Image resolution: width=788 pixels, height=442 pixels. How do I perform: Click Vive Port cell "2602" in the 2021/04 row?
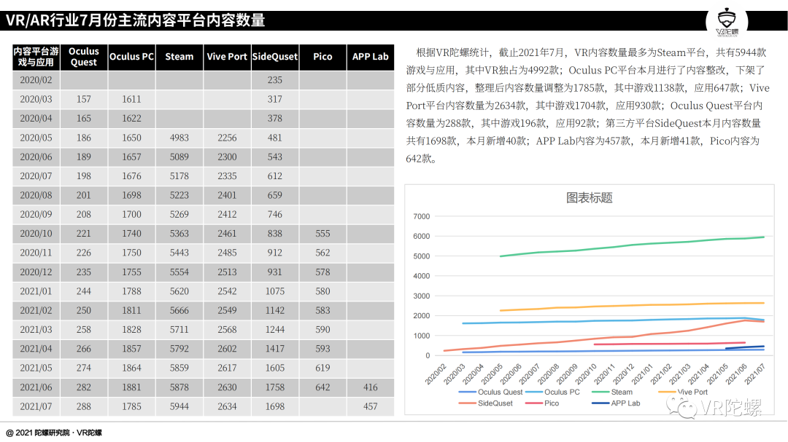click(x=227, y=349)
